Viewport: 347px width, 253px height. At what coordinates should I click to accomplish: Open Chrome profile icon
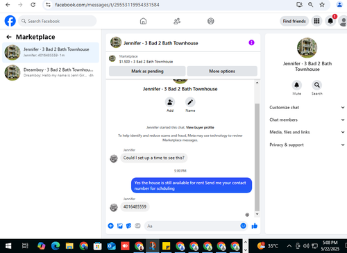[339, 5]
